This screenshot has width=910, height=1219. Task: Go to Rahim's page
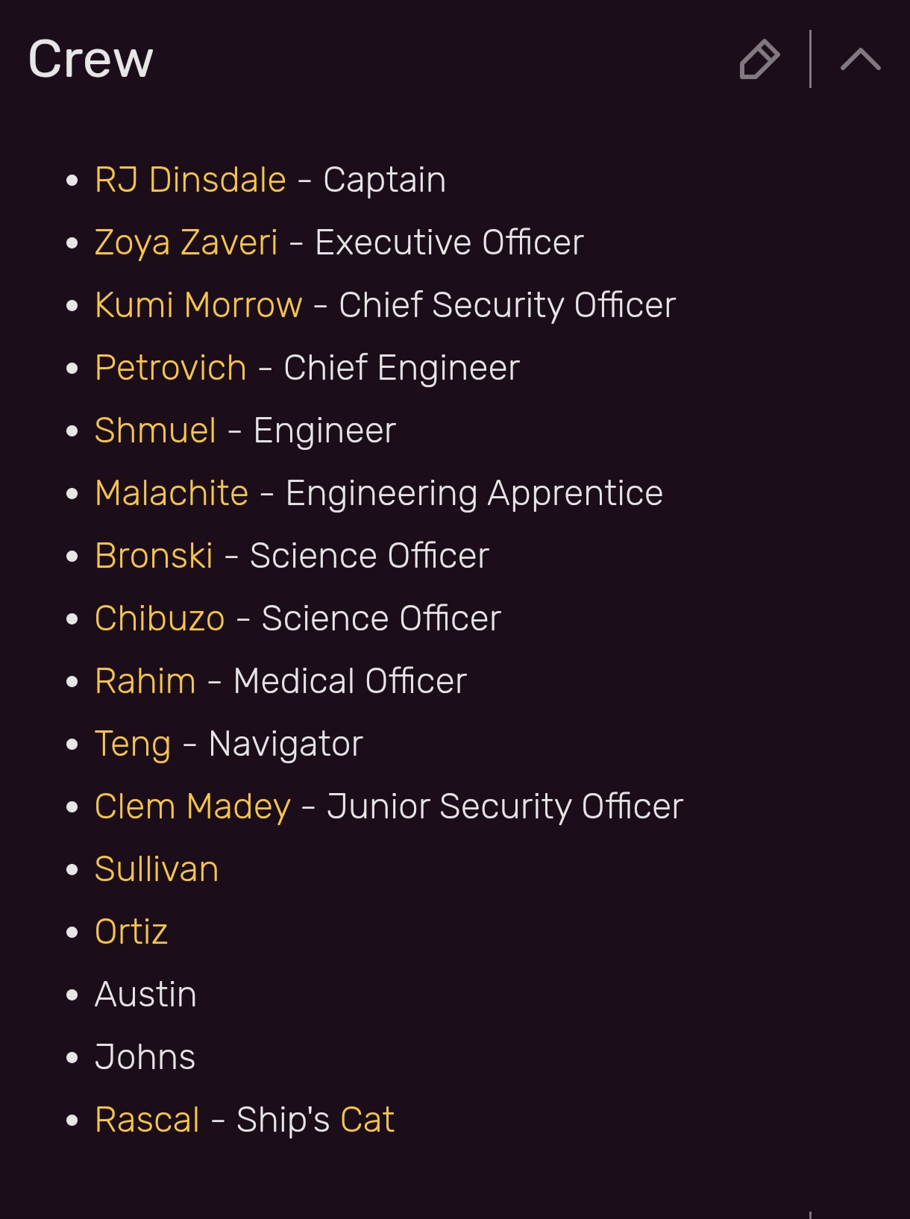[145, 681]
